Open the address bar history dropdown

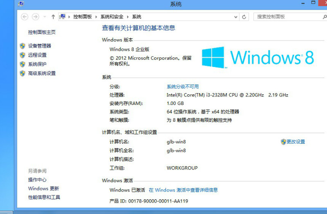[236, 17]
